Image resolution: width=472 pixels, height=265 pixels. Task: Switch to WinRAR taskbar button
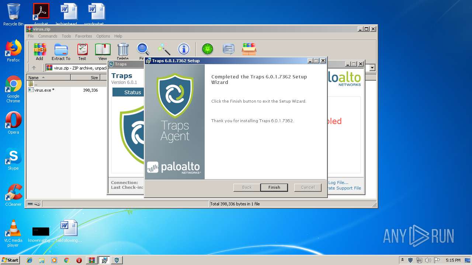(91, 260)
